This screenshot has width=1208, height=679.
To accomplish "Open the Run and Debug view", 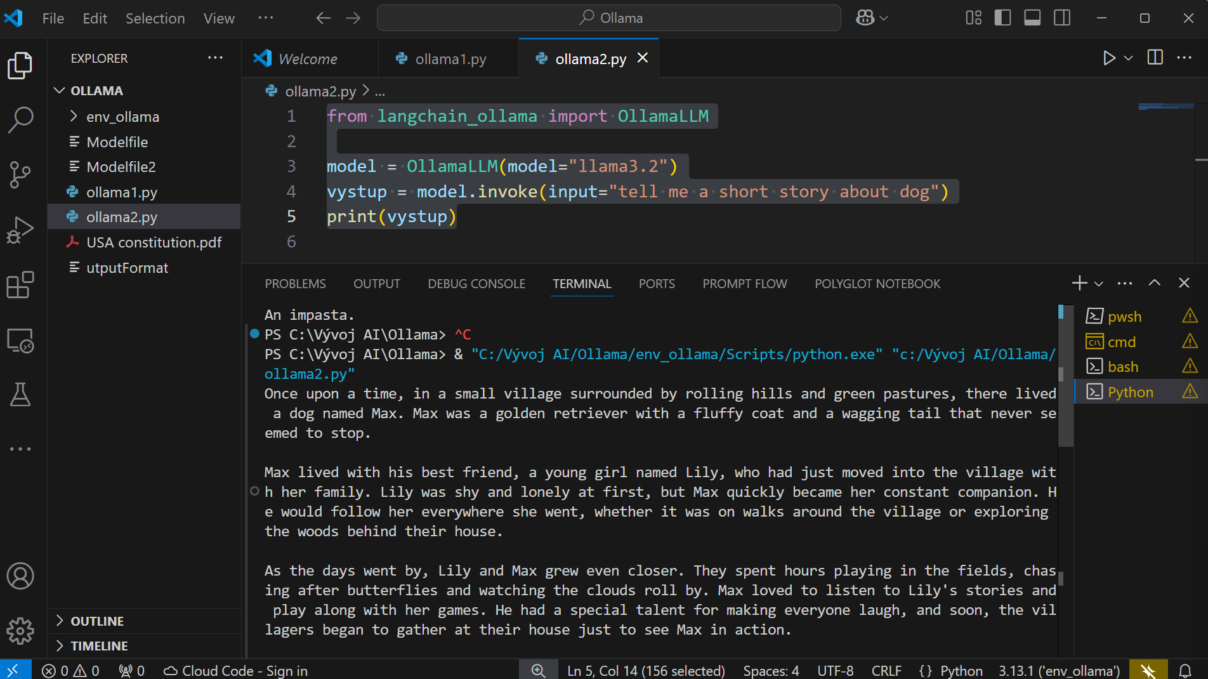I will coord(20,230).
